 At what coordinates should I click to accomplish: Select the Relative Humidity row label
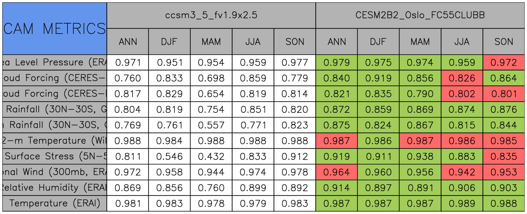pos(54,188)
